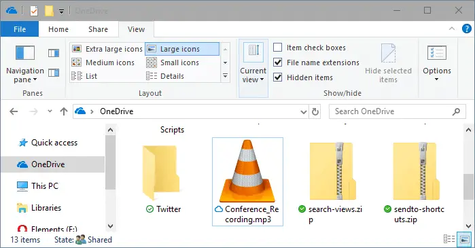Click the 13 items status text
The image size is (475, 248).
click(25, 240)
